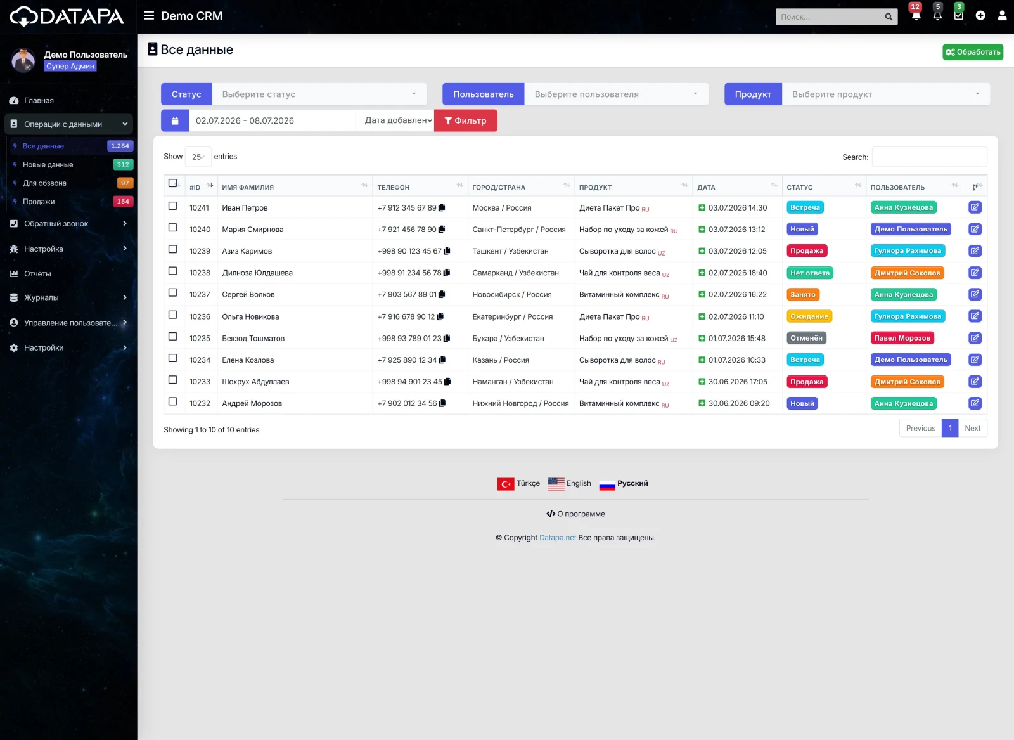This screenshot has width=1014, height=740.
Task: Sort table by ДАТА column
Action: [736, 187]
